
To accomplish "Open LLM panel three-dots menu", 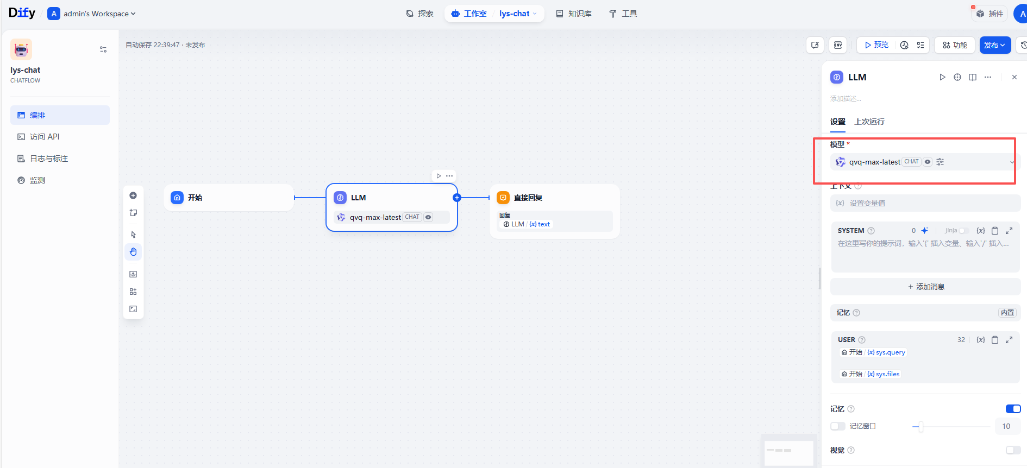I will click(988, 77).
